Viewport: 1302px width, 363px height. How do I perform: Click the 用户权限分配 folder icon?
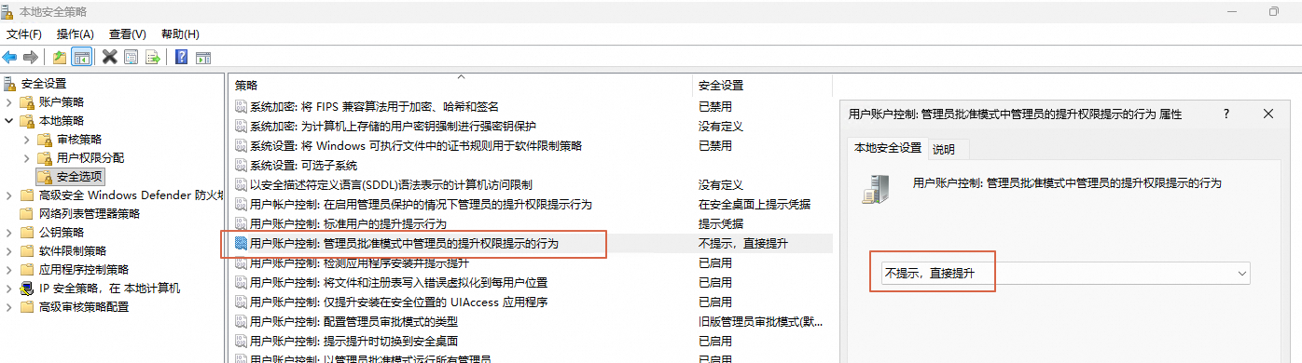46,157
